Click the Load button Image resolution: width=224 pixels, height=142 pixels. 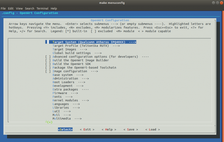[x=152, y=130]
